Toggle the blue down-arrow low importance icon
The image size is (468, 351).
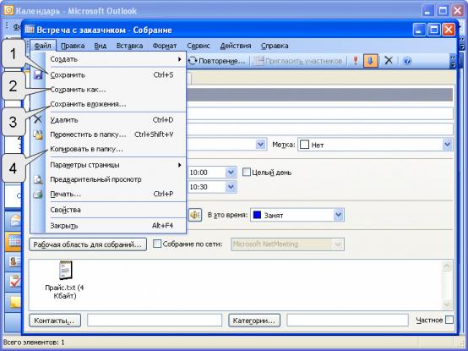pyautogui.click(x=370, y=61)
